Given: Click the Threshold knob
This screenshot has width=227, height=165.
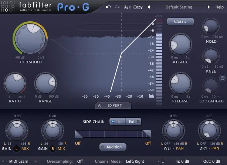Looking at the screenshot, I should pos(30,39).
